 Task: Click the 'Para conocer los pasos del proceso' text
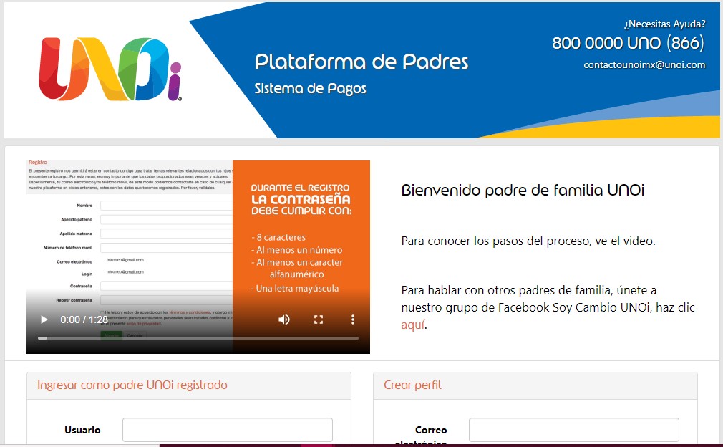coord(495,241)
